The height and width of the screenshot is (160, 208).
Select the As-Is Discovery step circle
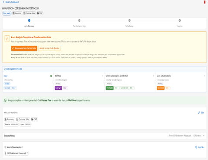coord(29,20)
